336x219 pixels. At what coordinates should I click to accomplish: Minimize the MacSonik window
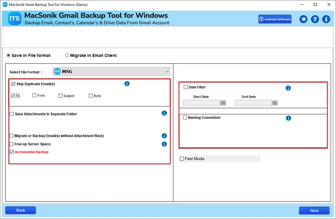pyautogui.click(x=302, y=4)
